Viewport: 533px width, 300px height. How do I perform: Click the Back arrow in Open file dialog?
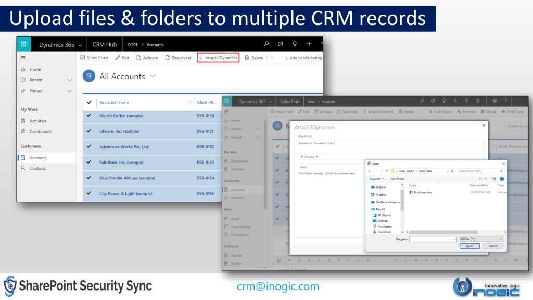[x=370, y=171]
